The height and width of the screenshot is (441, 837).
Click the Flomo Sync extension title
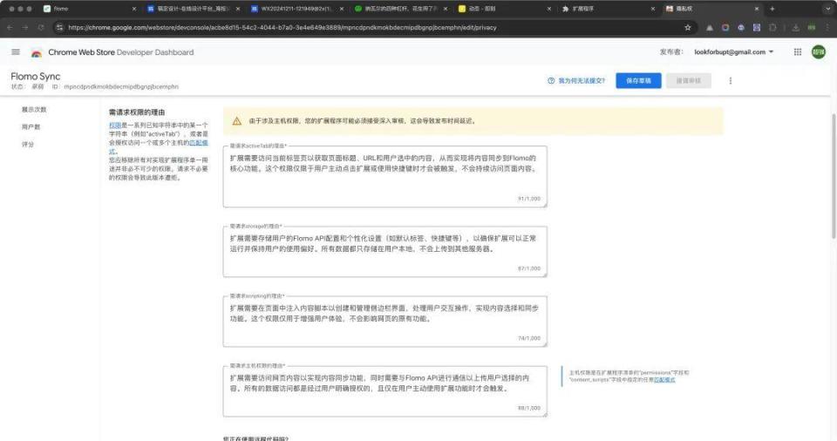click(x=35, y=77)
